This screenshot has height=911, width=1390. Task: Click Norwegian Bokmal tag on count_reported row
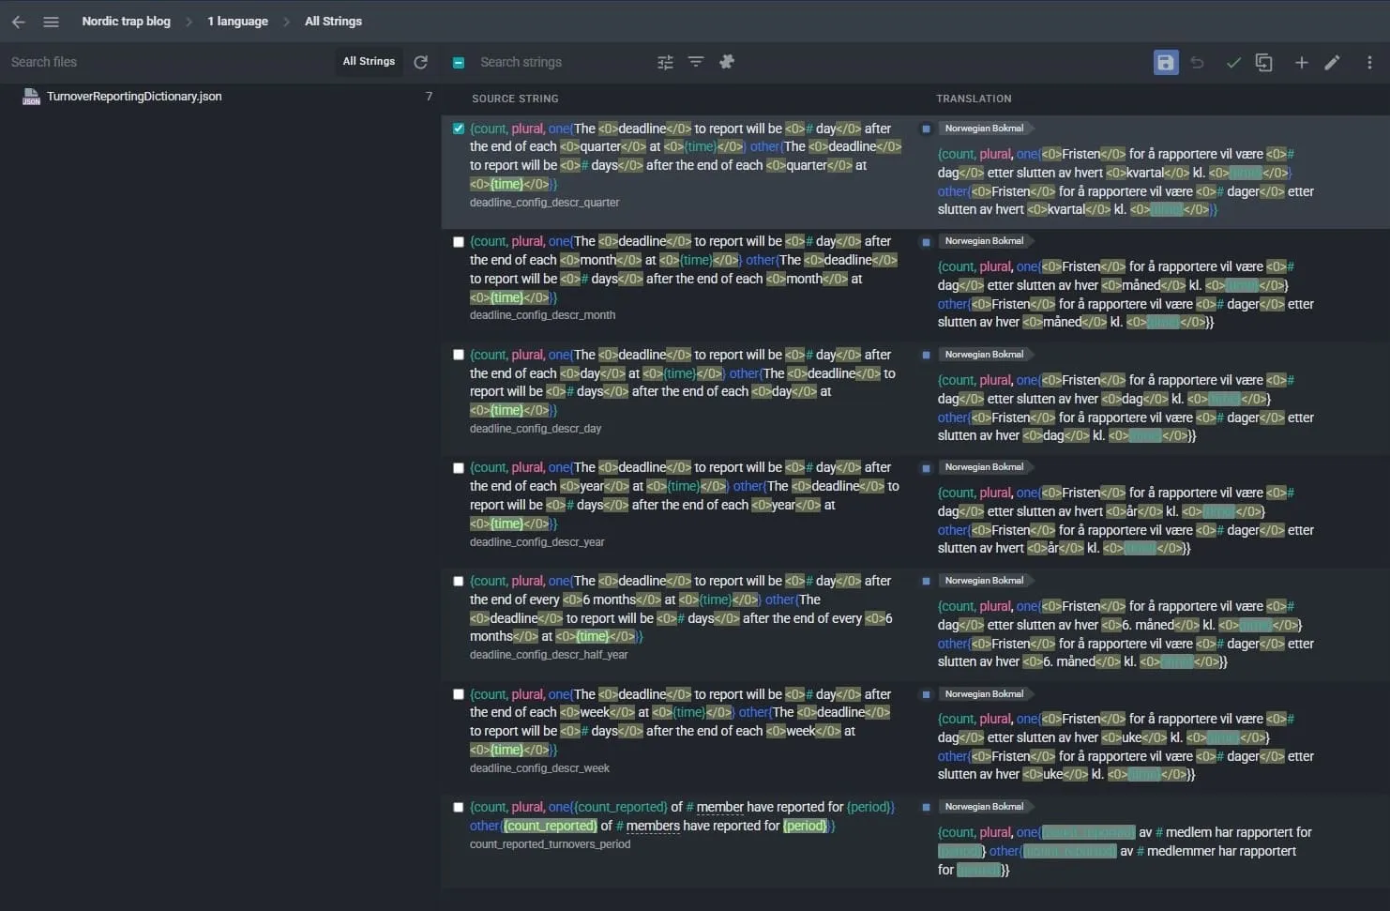985,807
